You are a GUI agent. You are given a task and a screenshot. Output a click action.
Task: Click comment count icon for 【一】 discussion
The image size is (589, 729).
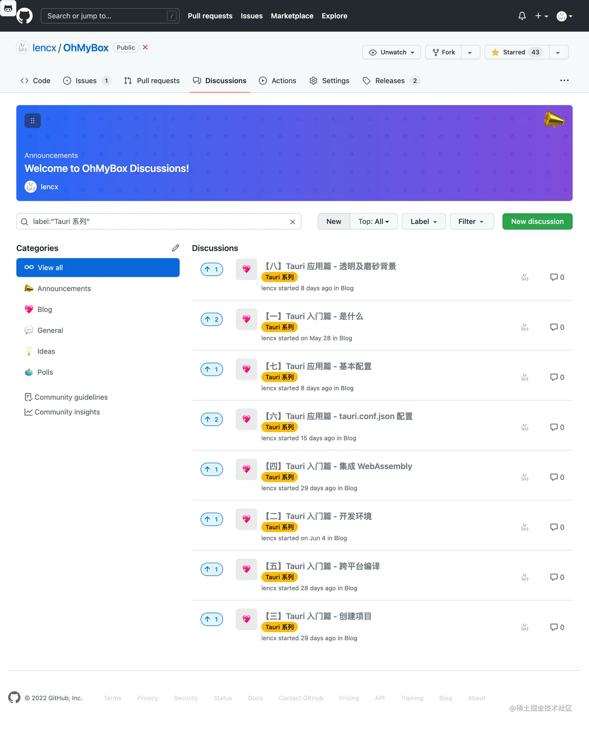tap(557, 327)
